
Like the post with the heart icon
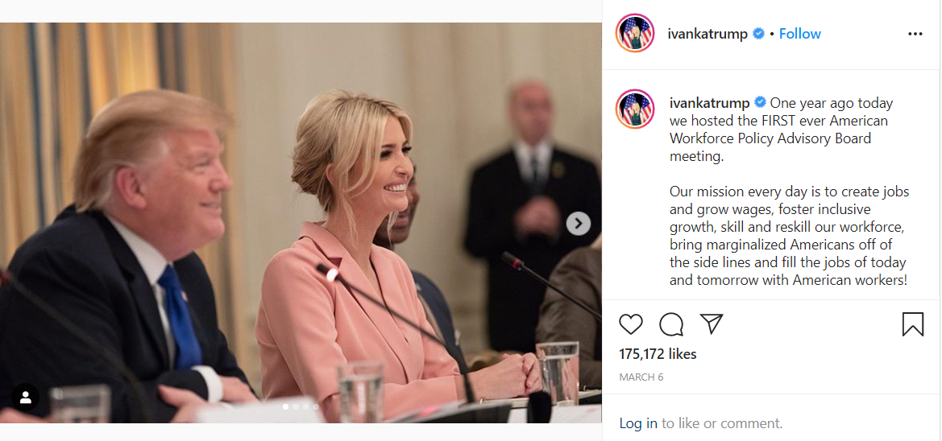tap(631, 324)
